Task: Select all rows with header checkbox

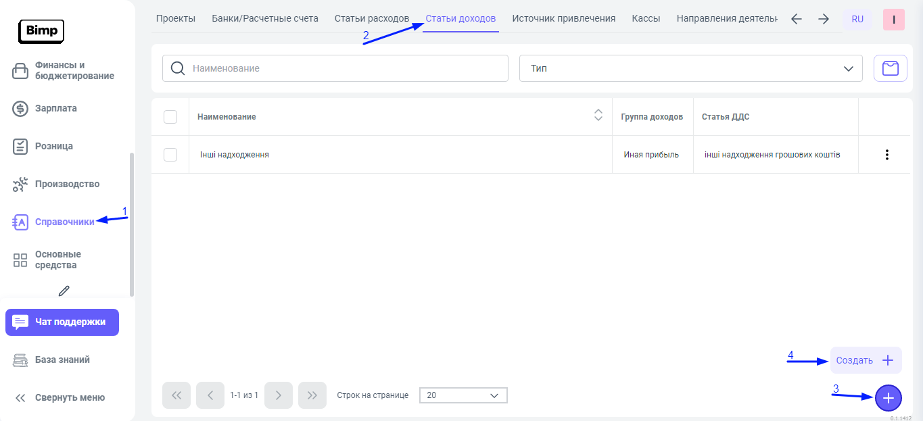Action: pyautogui.click(x=170, y=117)
